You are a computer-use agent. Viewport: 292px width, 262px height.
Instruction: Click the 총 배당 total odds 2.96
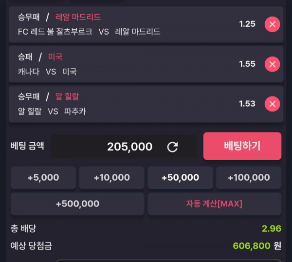[x=272, y=229]
